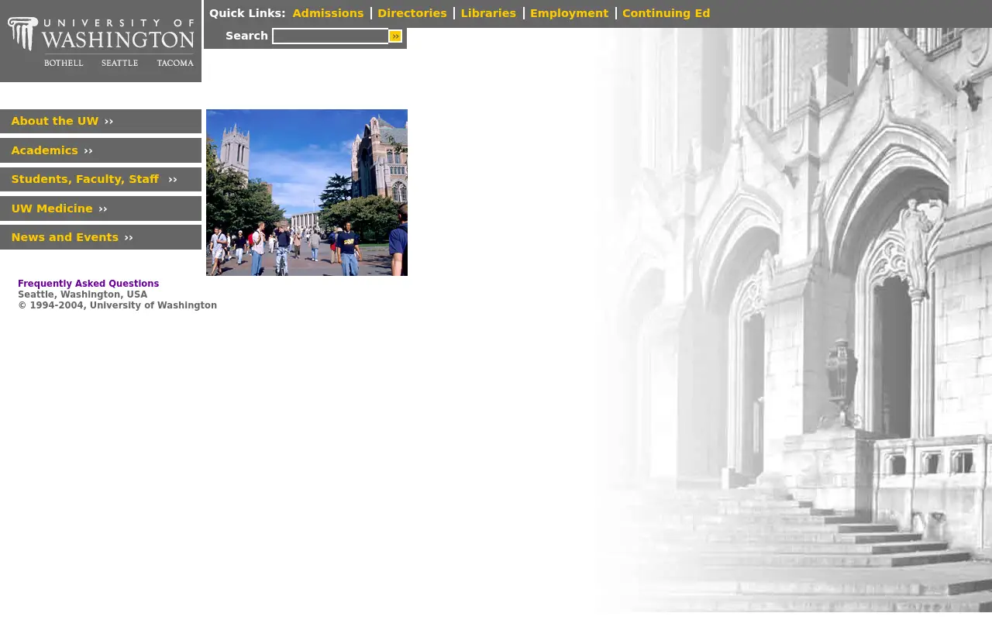
Task: Open the Admissions quick link
Action: pyautogui.click(x=328, y=13)
